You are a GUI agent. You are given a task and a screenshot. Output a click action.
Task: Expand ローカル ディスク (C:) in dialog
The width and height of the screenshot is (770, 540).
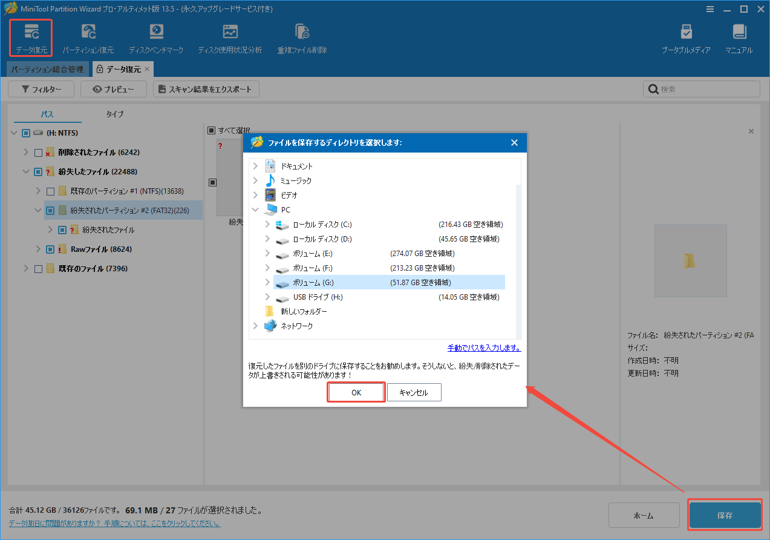point(266,224)
